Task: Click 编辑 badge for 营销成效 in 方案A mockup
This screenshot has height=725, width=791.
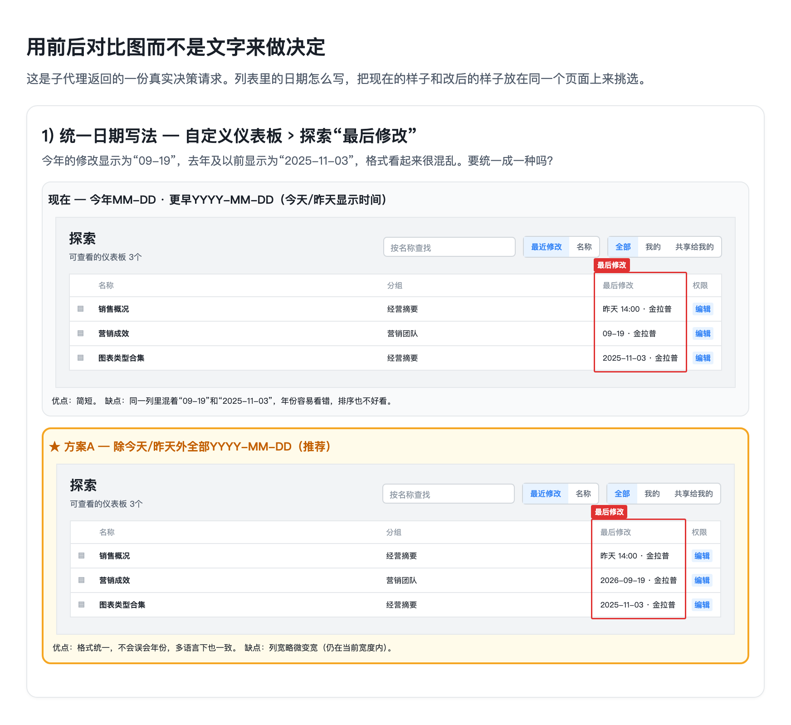Action: tap(702, 580)
